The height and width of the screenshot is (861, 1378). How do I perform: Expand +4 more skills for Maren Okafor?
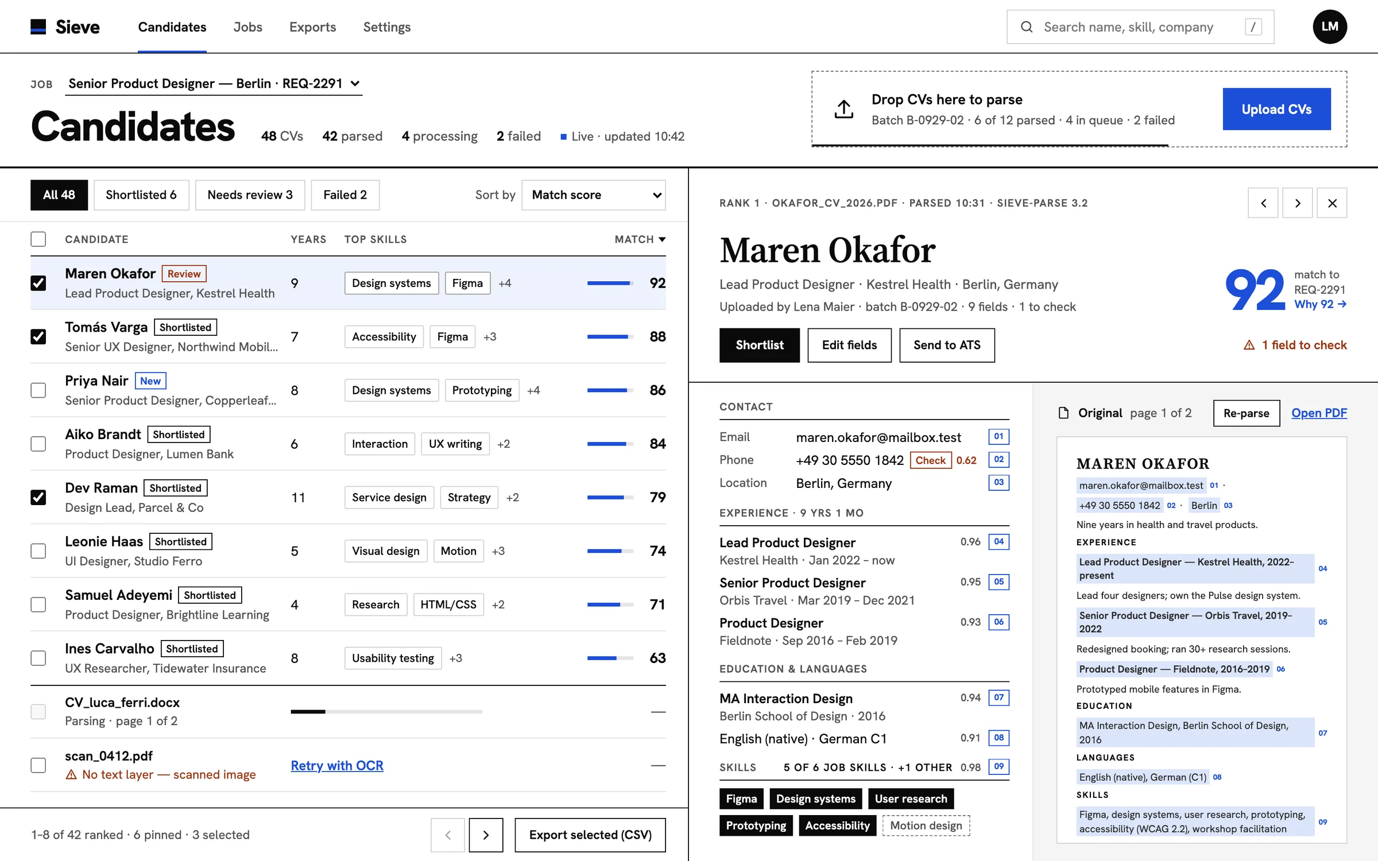pyautogui.click(x=505, y=284)
